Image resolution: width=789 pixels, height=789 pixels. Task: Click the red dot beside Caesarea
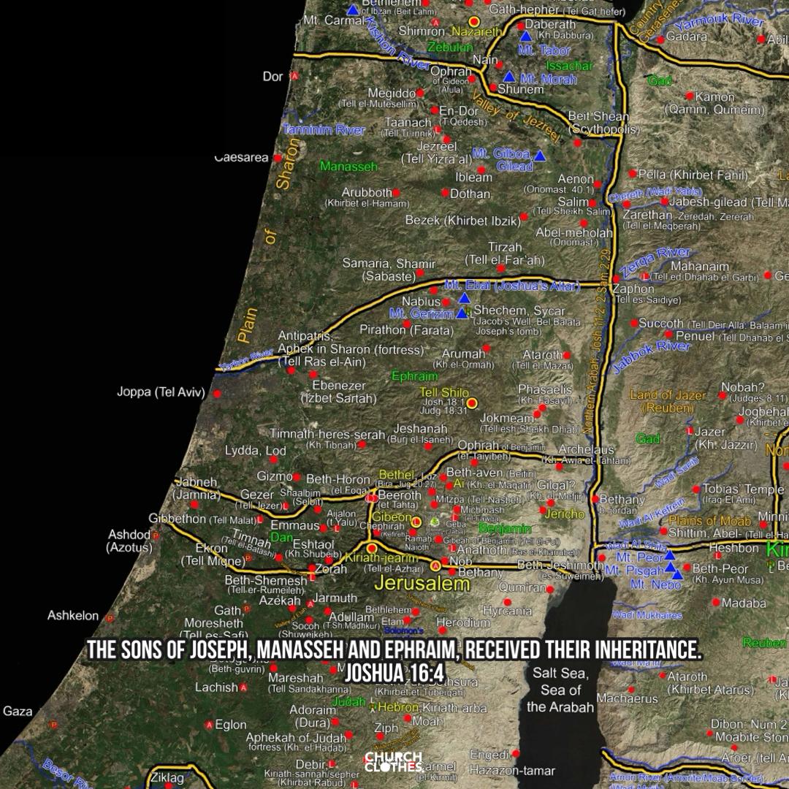[x=278, y=158]
